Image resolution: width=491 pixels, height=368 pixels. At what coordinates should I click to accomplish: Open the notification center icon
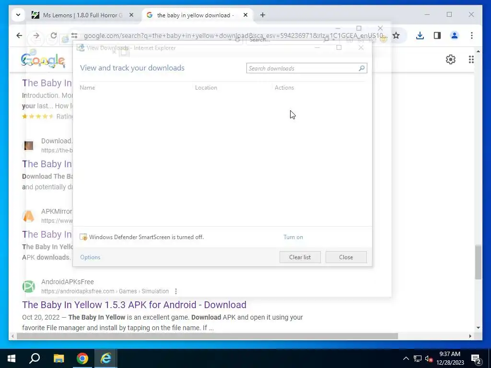coord(476,358)
